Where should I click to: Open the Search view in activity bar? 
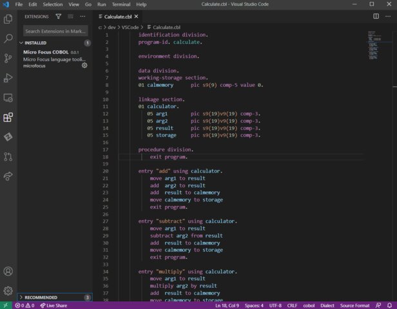(x=8, y=39)
